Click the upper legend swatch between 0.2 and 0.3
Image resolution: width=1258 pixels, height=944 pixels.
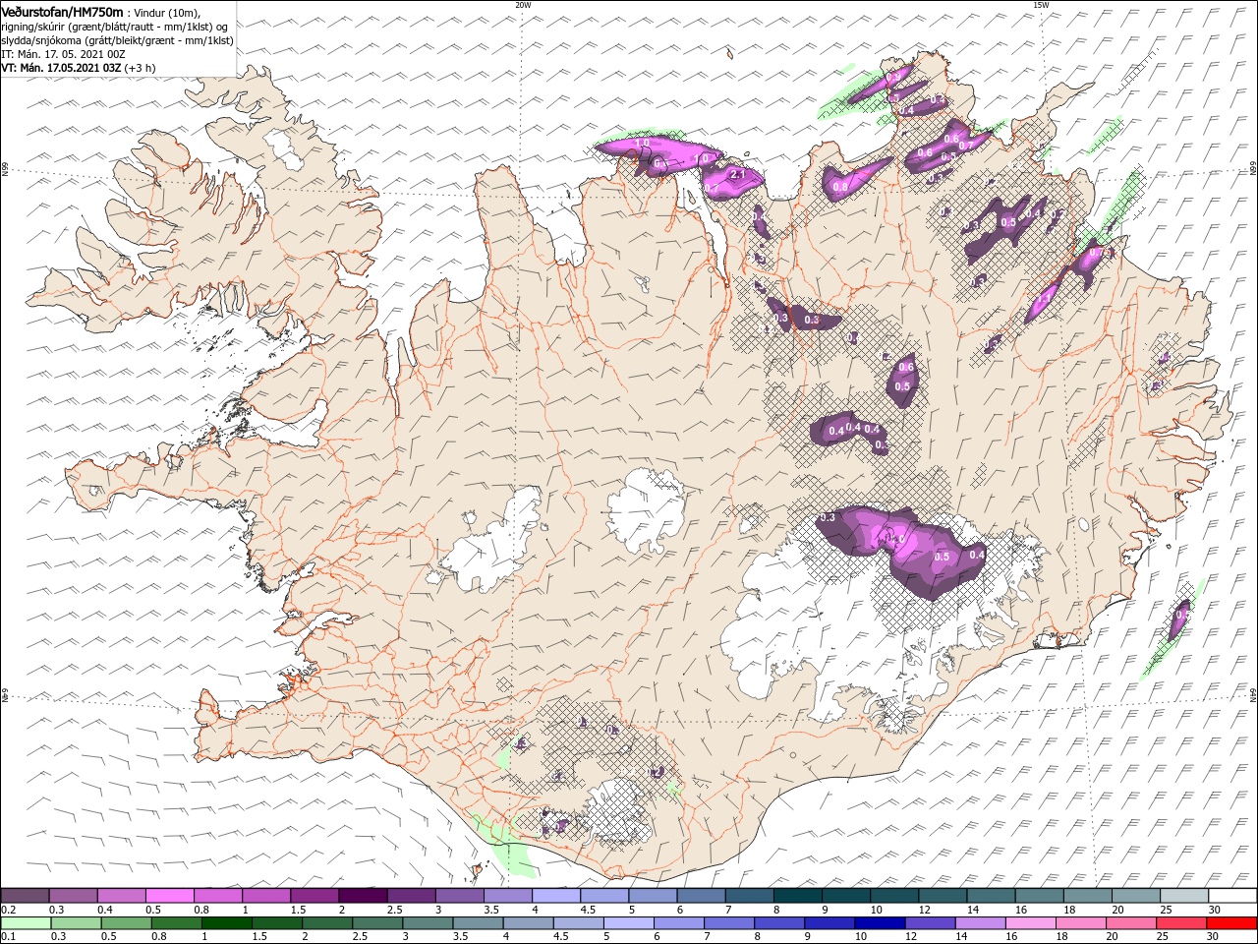coord(25,896)
